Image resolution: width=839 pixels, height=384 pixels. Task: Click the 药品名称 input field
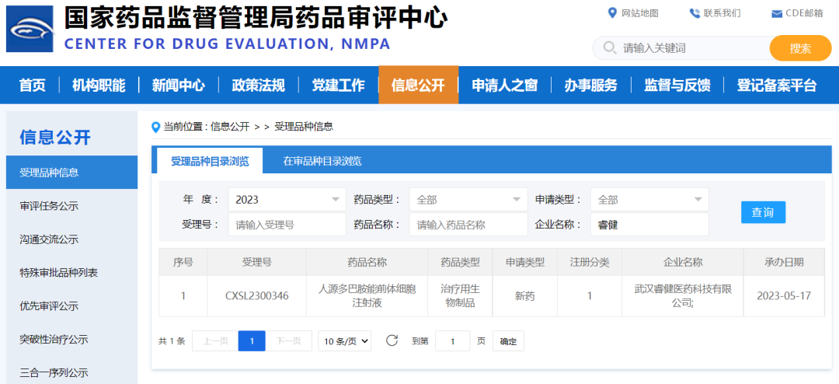pos(468,225)
